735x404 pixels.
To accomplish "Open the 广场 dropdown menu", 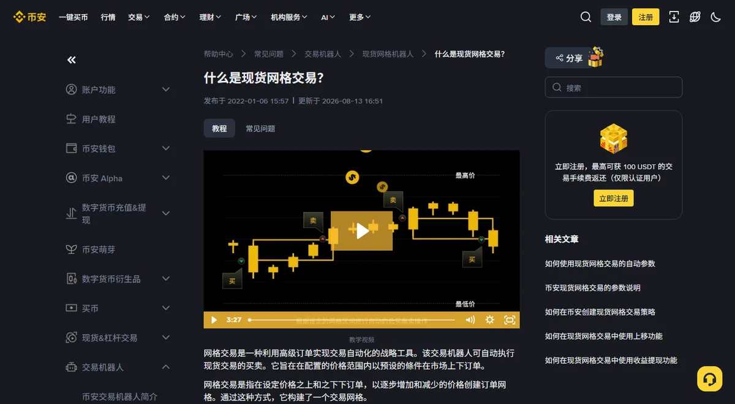I will (x=246, y=17).
